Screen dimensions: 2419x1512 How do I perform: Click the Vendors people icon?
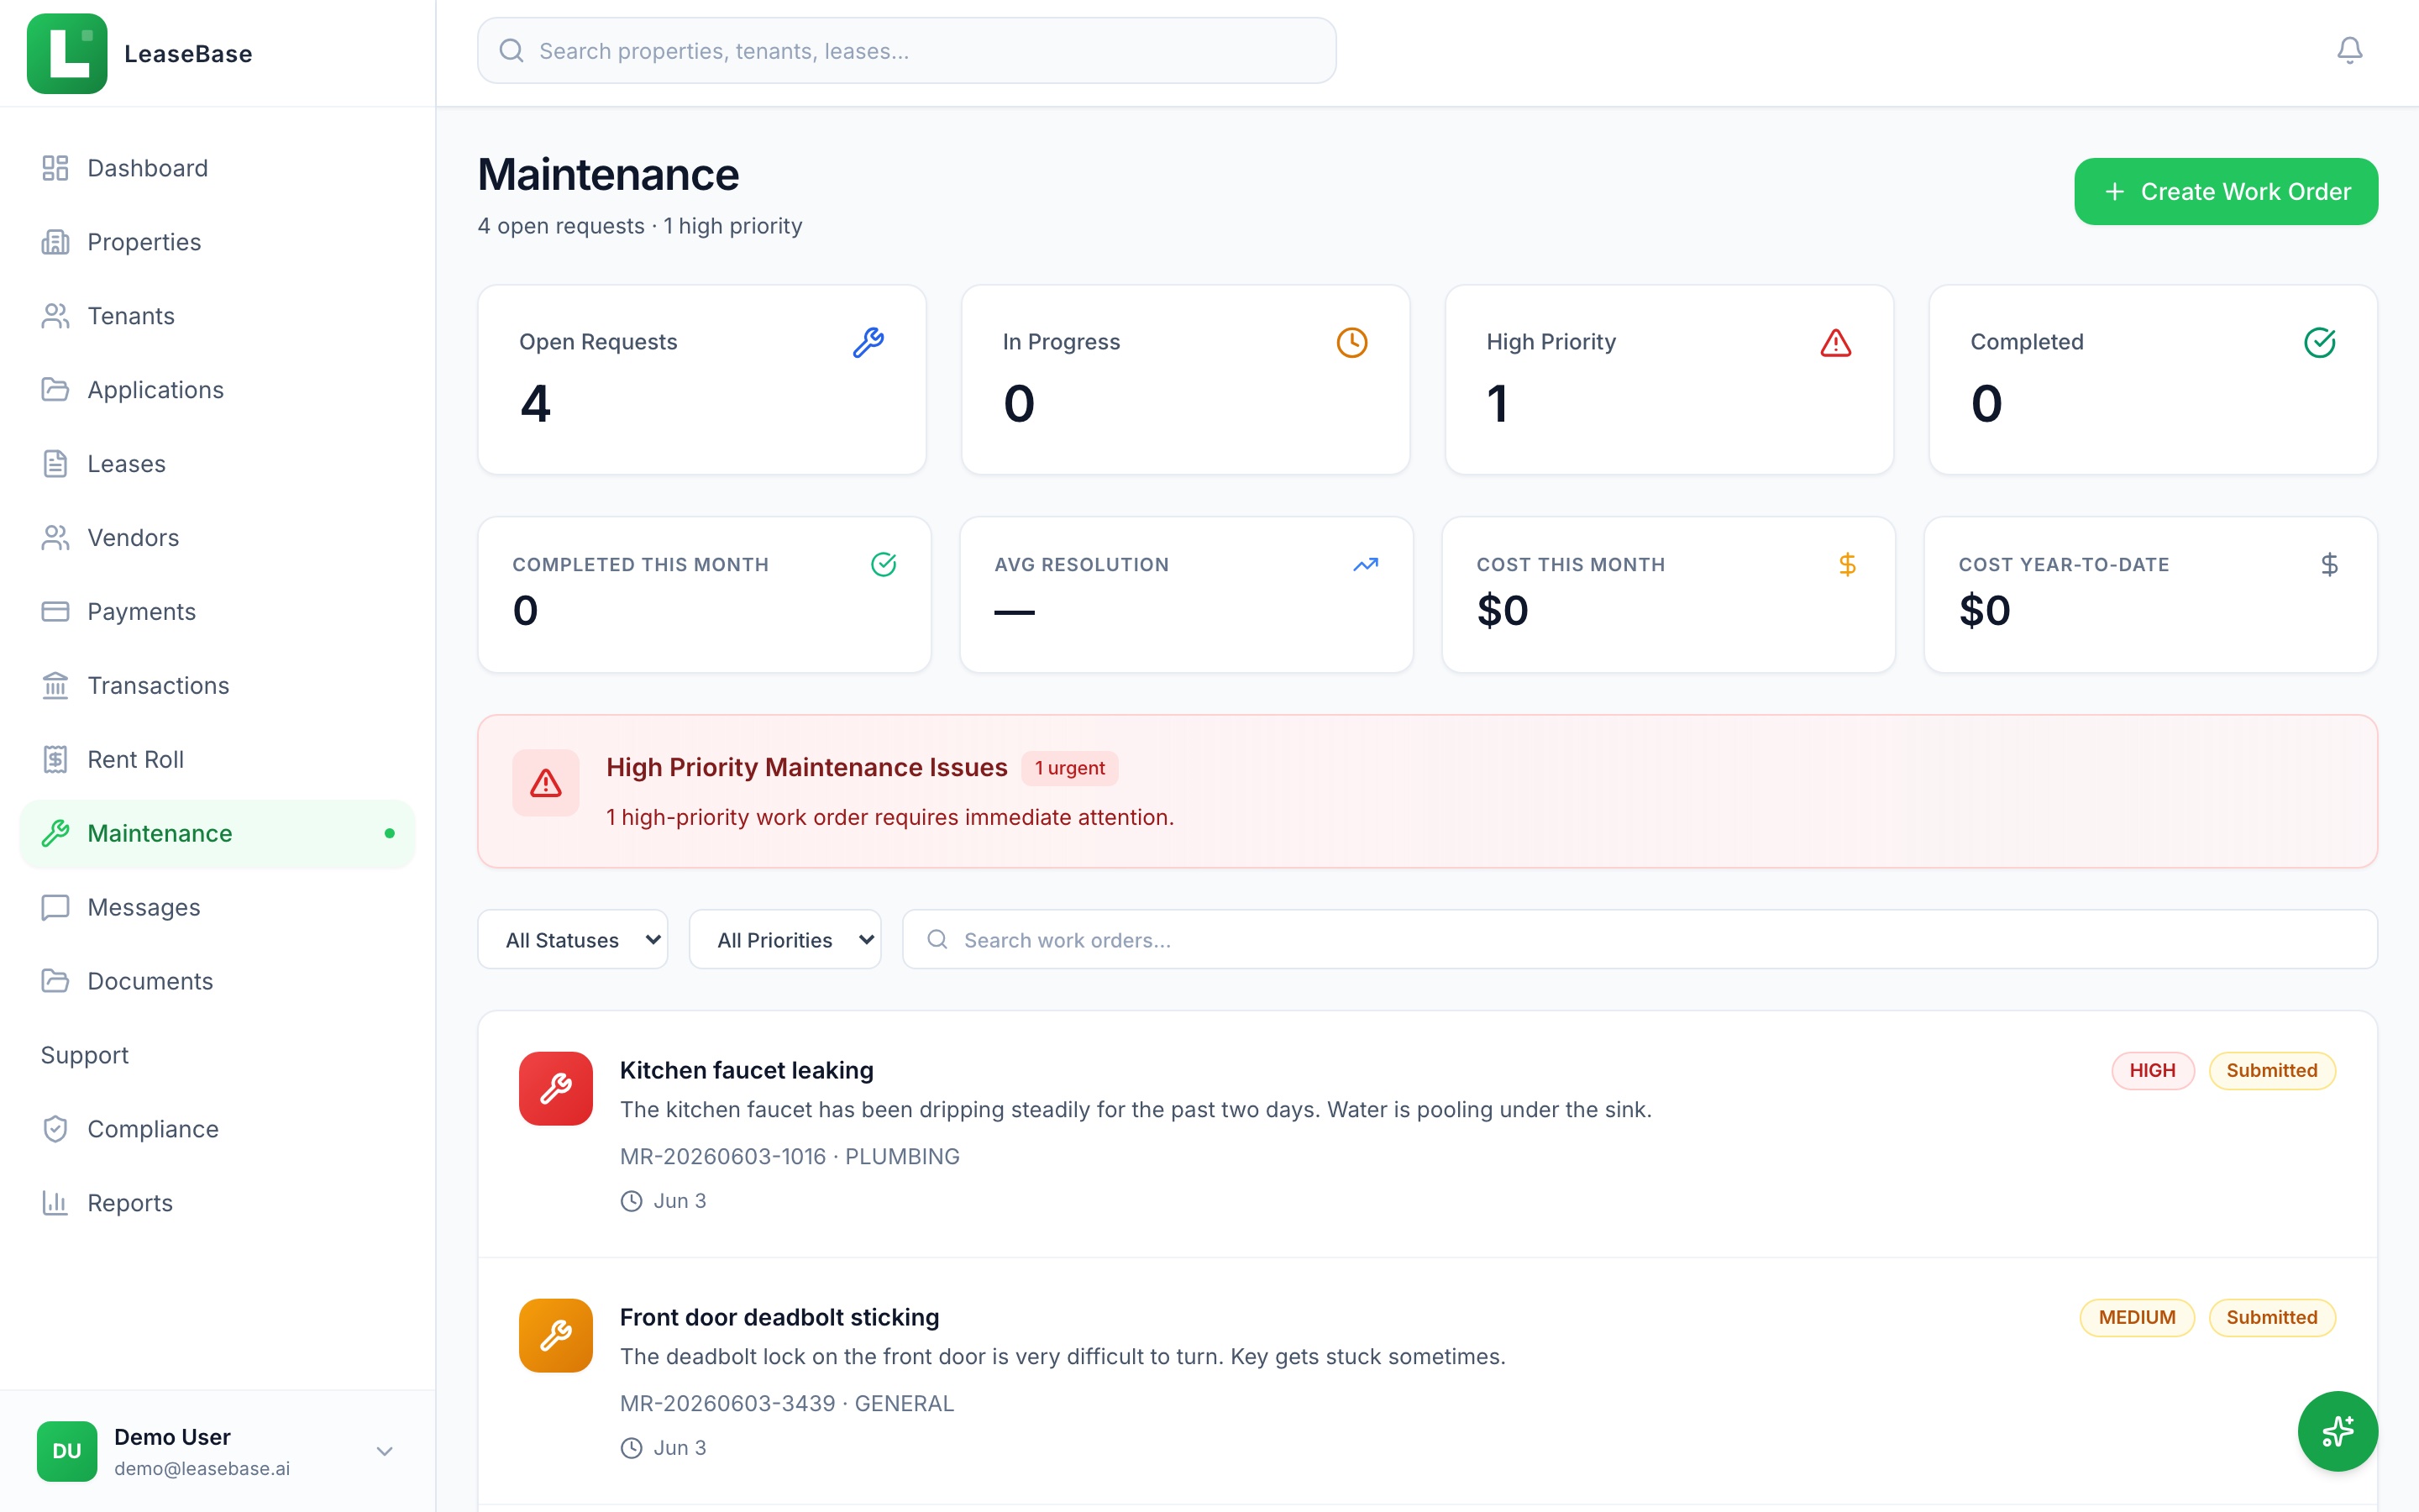(x=55, y=538)
